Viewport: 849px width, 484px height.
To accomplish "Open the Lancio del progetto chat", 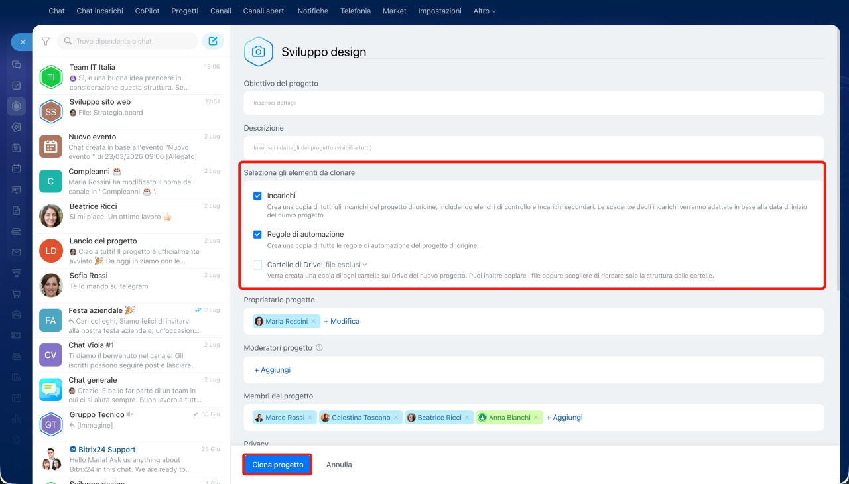I will coord(131,251).
